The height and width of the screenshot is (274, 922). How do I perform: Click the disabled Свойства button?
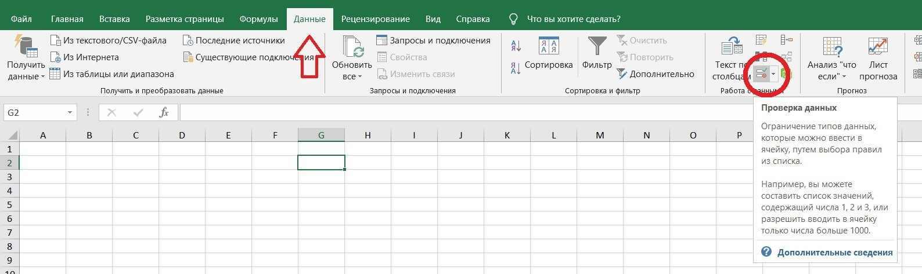pos(402,57)
